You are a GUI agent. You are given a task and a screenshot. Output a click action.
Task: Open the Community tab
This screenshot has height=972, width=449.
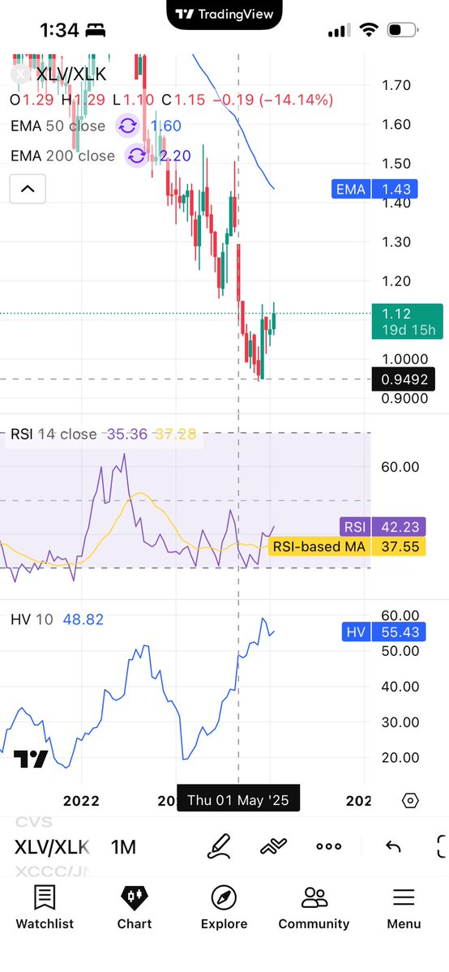pos(314,907)
